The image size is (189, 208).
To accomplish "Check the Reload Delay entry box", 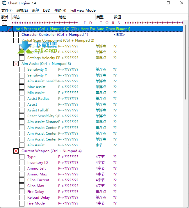I will pos(22,198).
